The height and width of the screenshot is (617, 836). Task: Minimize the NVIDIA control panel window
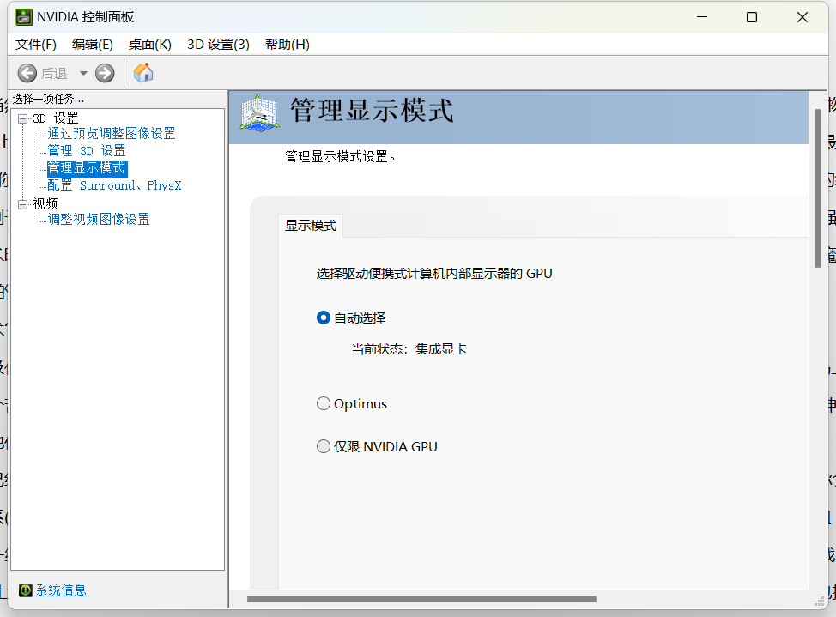702,17
